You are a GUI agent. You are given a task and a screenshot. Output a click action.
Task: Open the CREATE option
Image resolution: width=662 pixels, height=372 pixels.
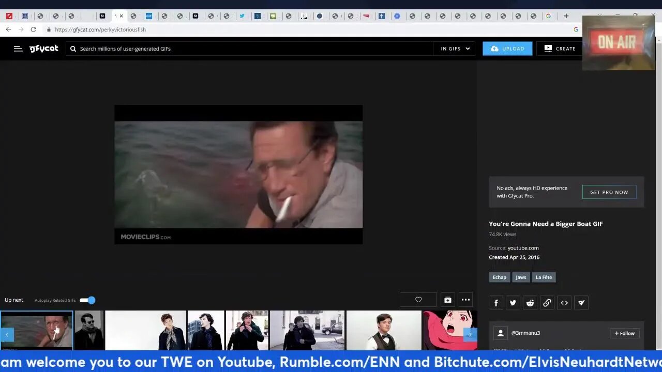(x=560, y=49)
